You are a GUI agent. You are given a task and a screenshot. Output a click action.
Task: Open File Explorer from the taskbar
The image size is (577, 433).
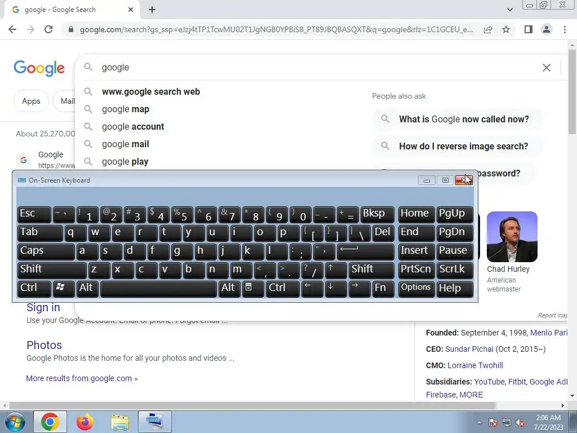[120, 422]
